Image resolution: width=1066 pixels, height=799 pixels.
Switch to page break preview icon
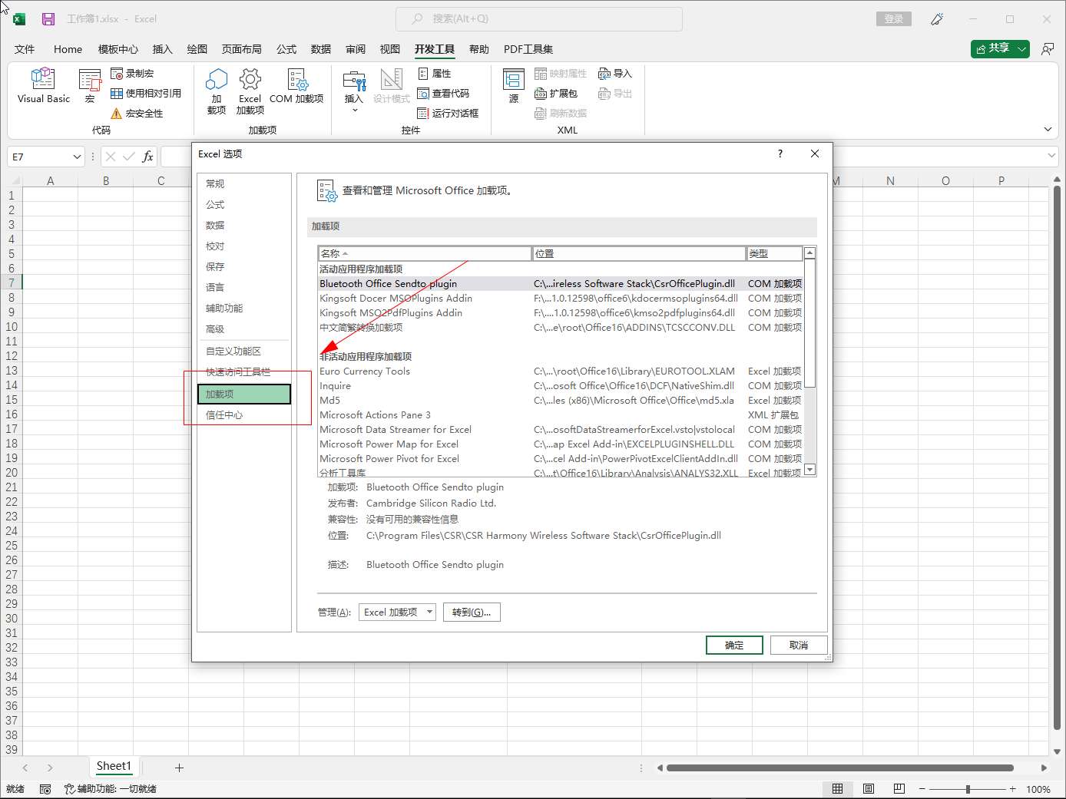point(899,789)
